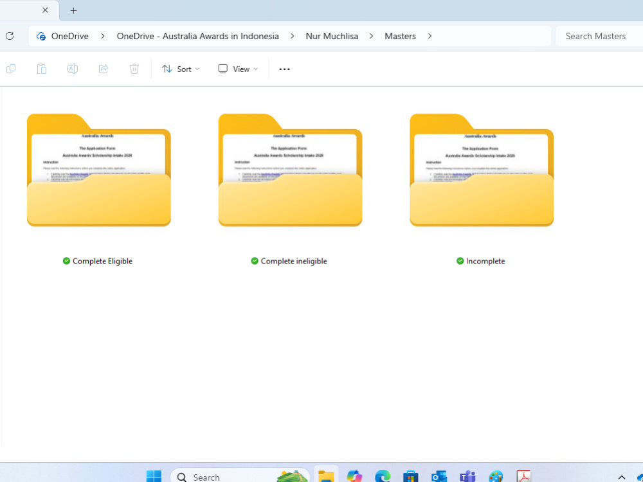This screenshot has width=643, height=482.
Task: Open the See more (three dots) menu
Action: click(x=285, y=69)
